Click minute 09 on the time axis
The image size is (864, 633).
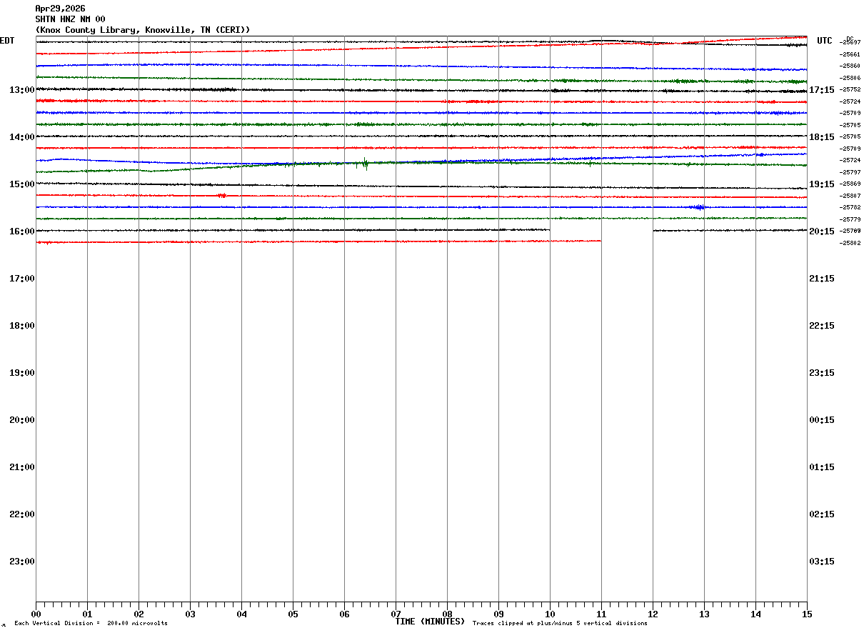click(498, 614)
